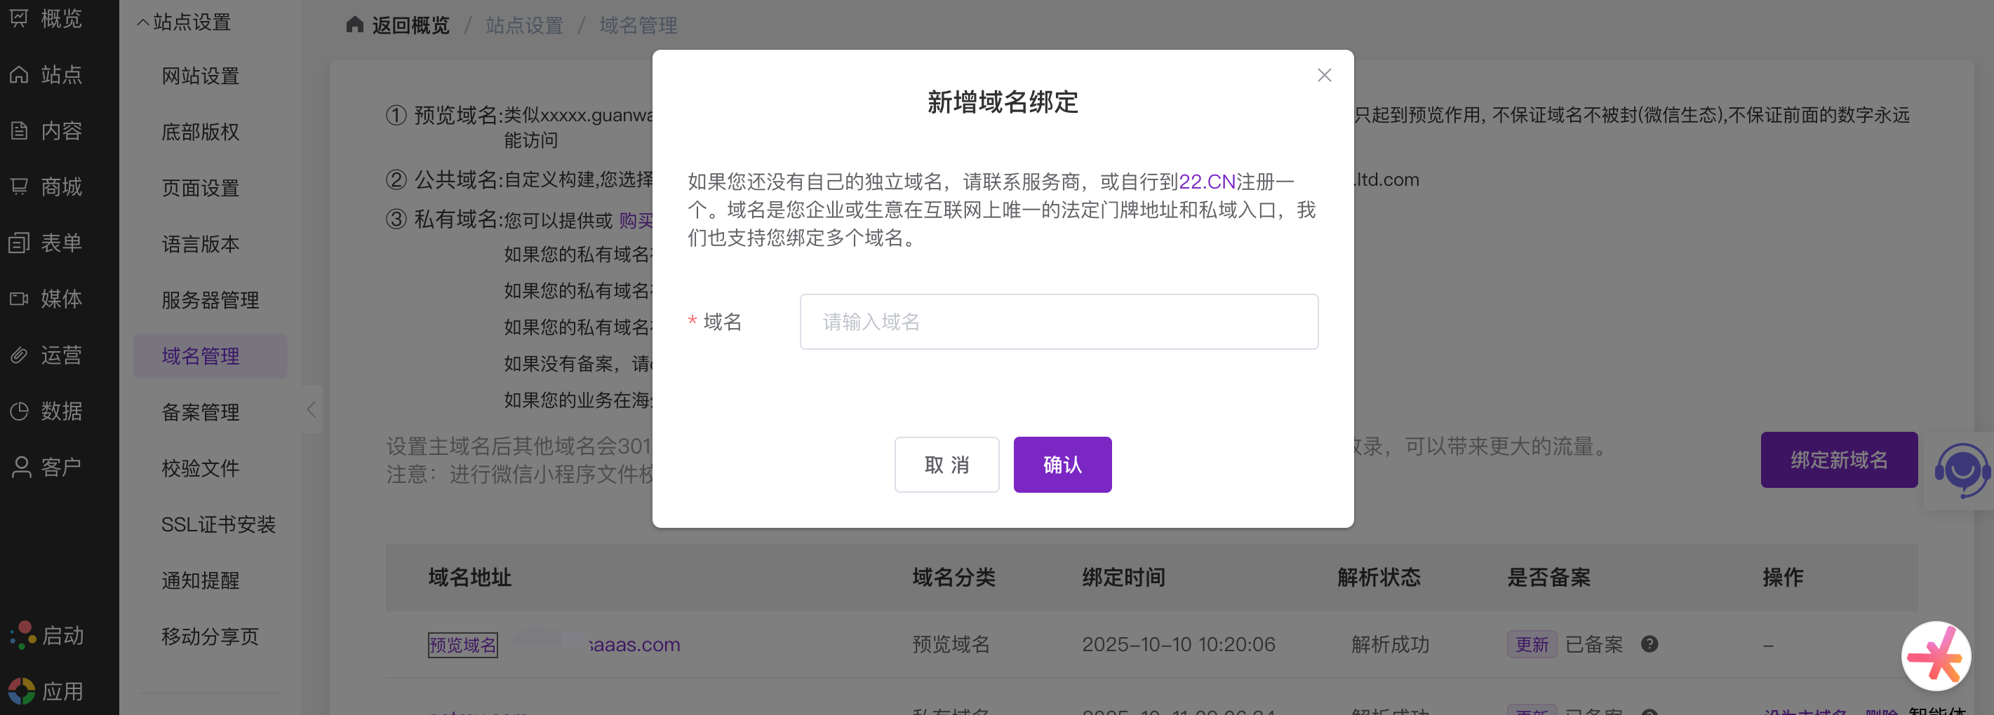
Task: Click the 域名 input field
Action: (1058, 322)
